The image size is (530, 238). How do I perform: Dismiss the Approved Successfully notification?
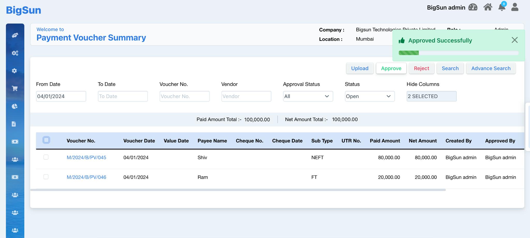(514, 40)
